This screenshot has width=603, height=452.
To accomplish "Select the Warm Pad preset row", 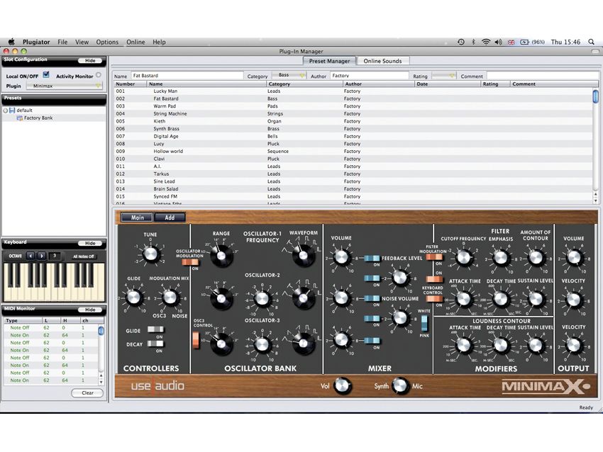I will [353, 106].
